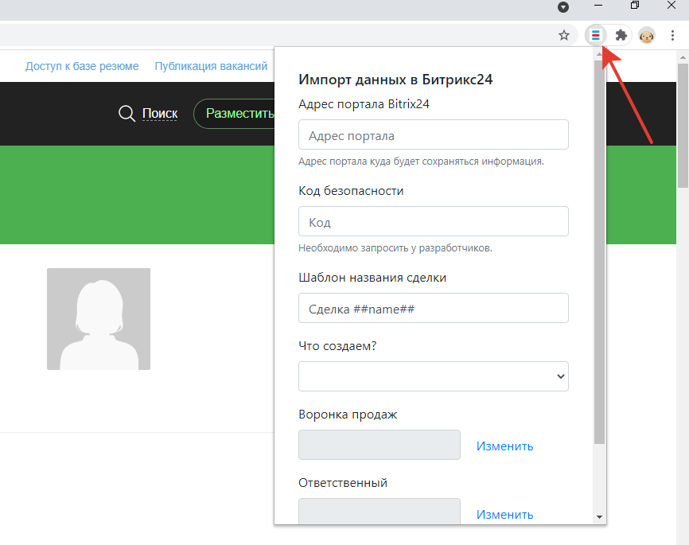Open the "Доступ к базе резюме" link

82,66
